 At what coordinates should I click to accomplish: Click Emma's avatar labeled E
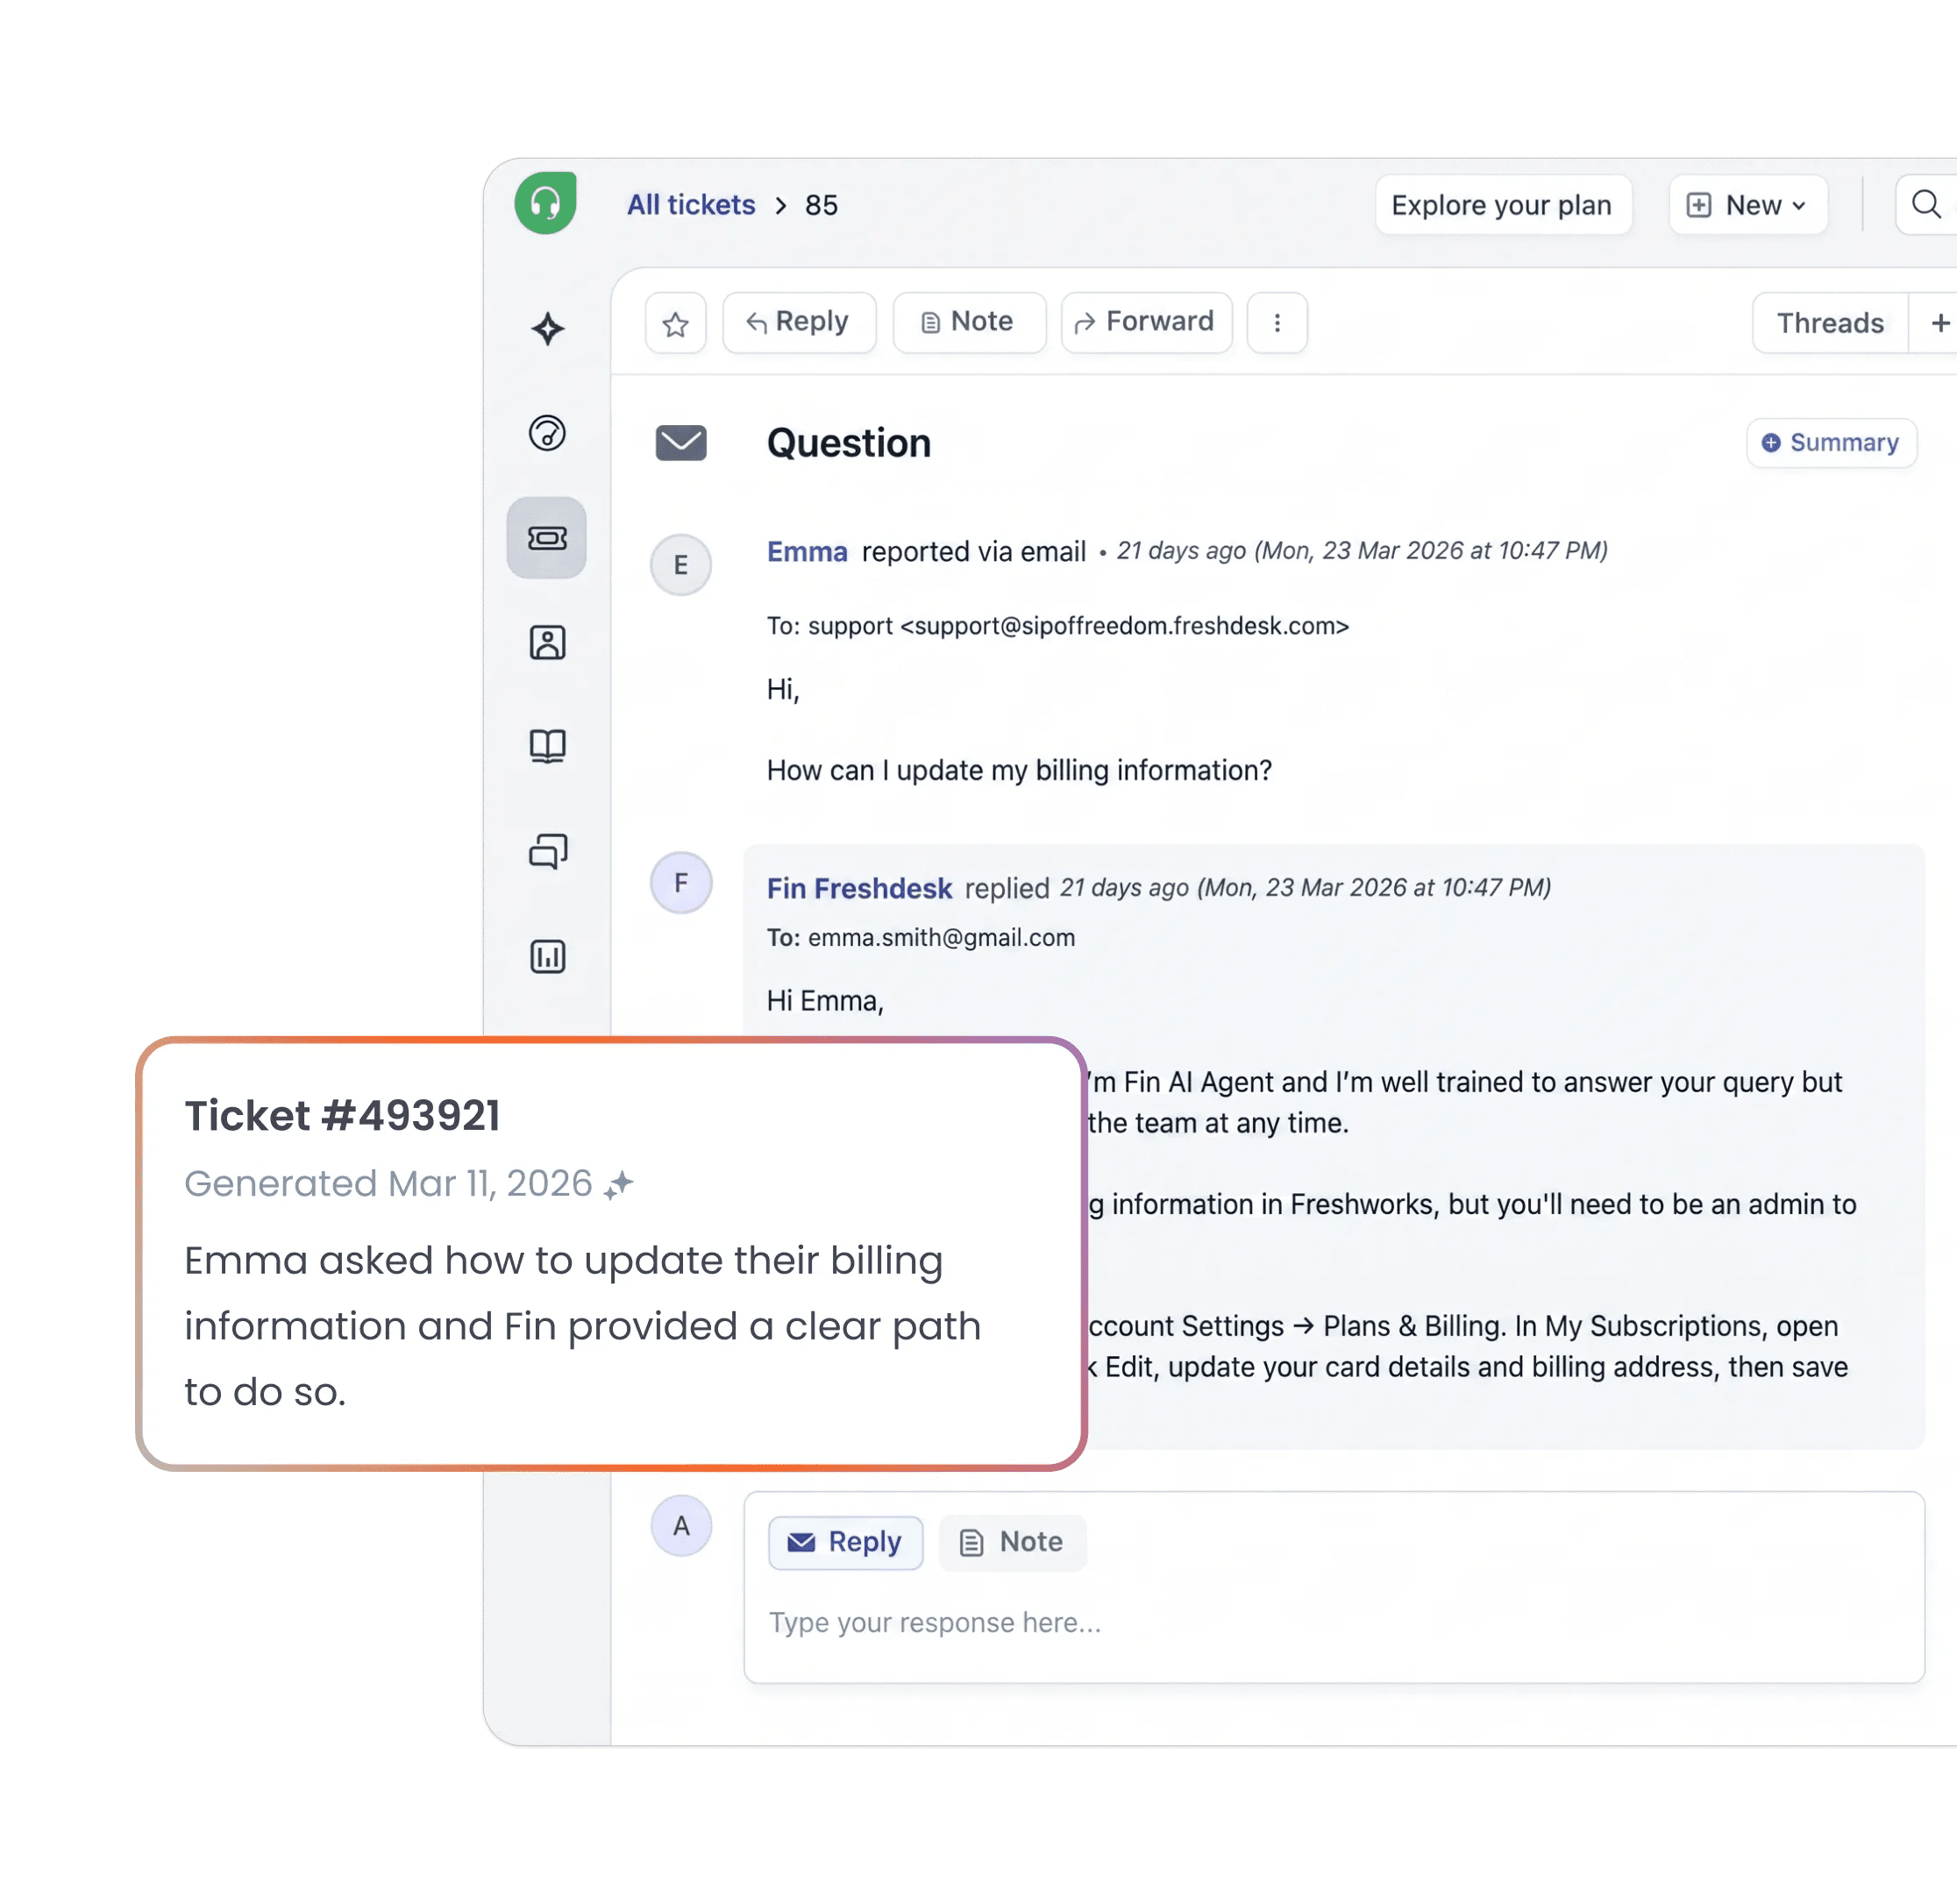(x=681, y=565)
